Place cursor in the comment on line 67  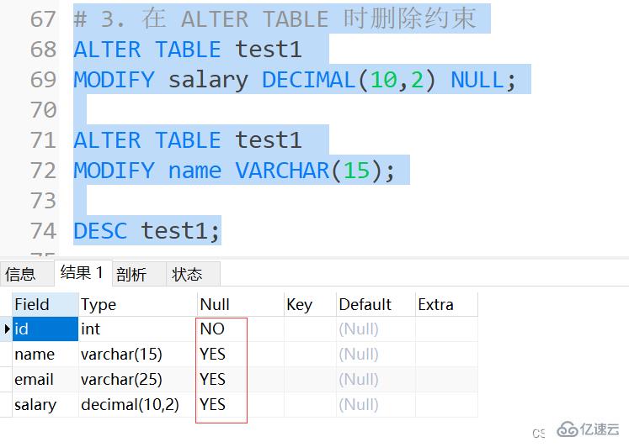click(275, 18)
